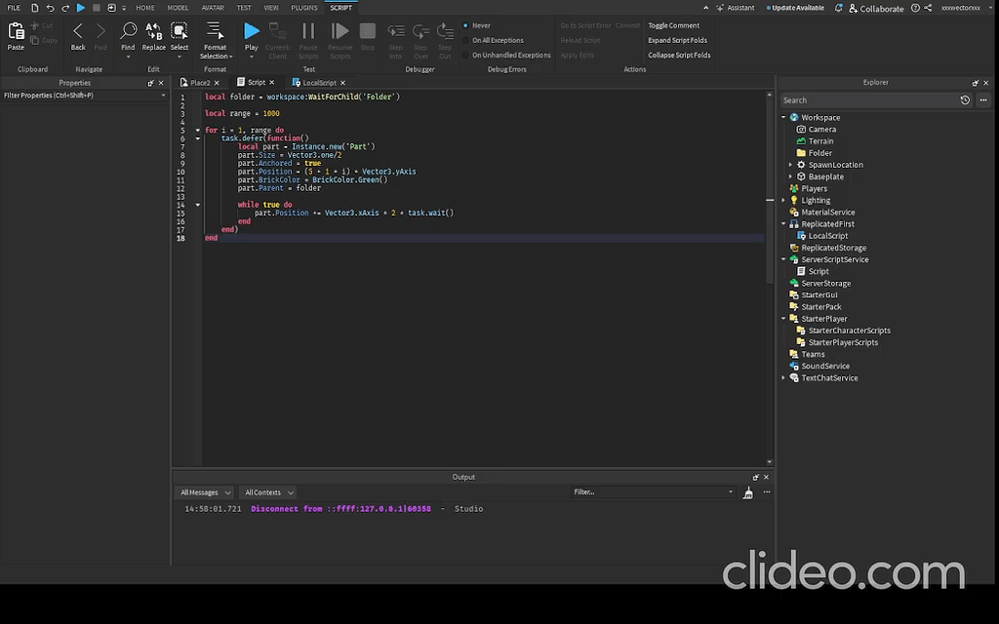Click the Filter field in the Output panel
Image resolution: width=999 pixels, height=624 pixels.
(649, 491)
